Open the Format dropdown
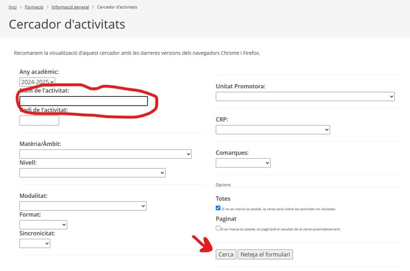The height and width of the screenshot is (271, 410). (x=43, y=225)
